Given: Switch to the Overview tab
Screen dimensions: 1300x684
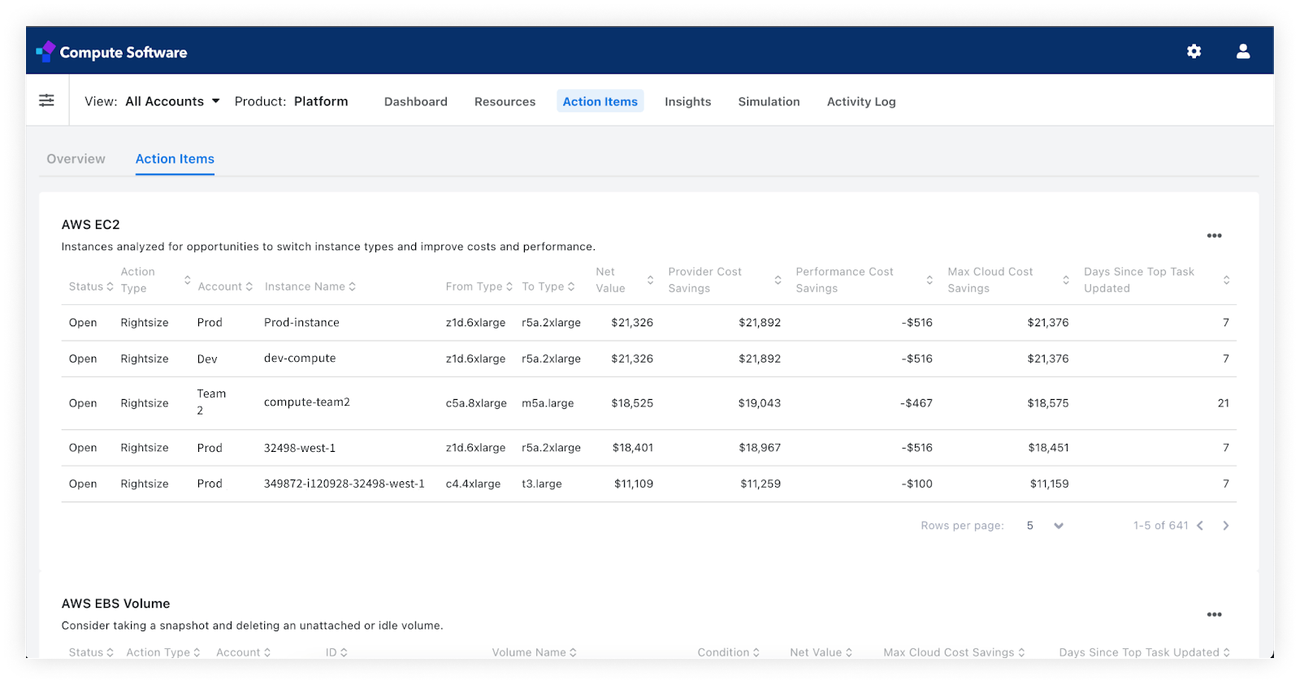Looking at the screenshot, I should [76, 159].
